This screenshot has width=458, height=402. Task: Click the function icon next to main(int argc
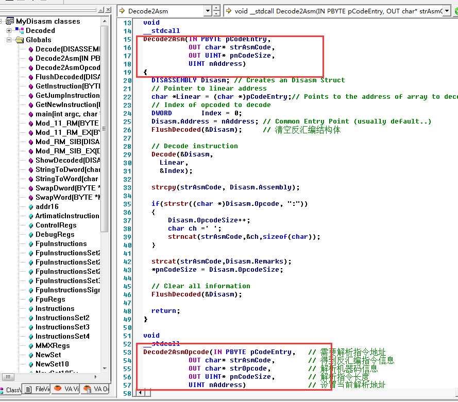31,114
